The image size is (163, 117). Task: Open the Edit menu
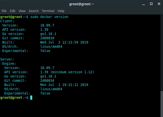tap(12, 11)
